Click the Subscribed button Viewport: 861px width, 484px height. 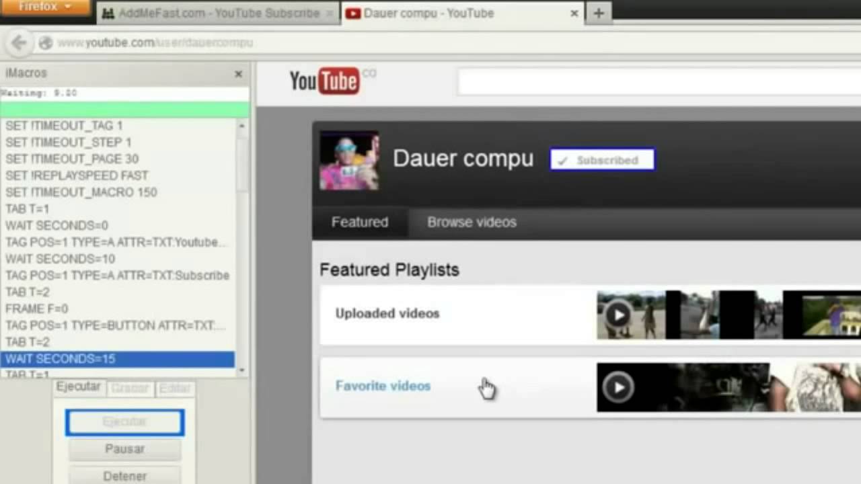click(602, 160)
